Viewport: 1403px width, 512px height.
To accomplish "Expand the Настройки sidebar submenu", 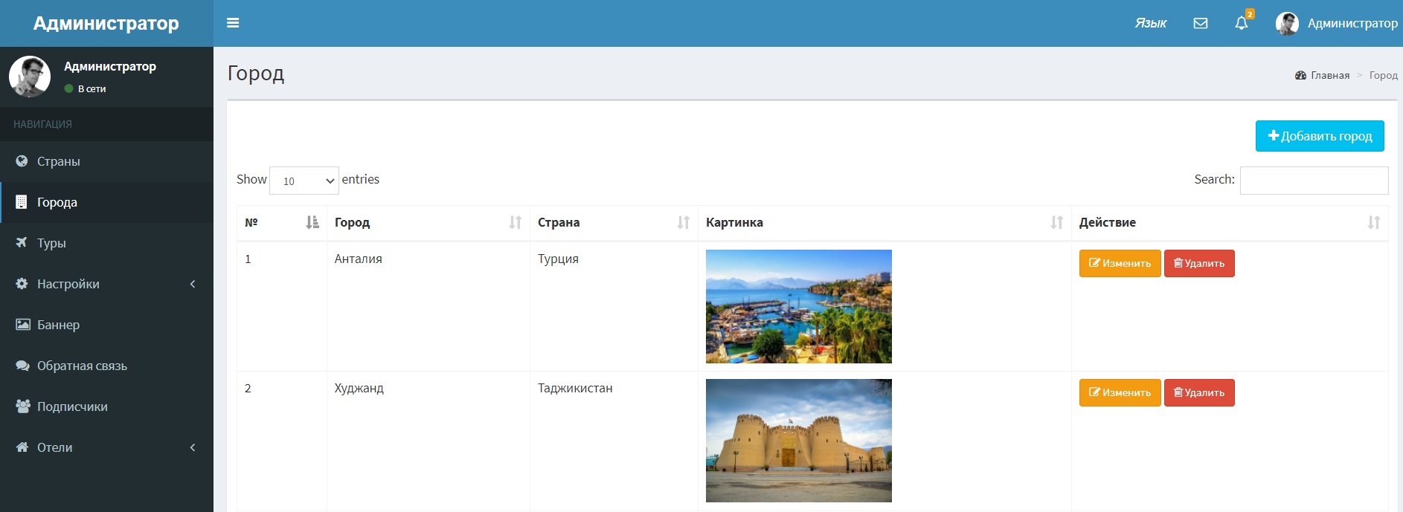I will coord(106,284).
